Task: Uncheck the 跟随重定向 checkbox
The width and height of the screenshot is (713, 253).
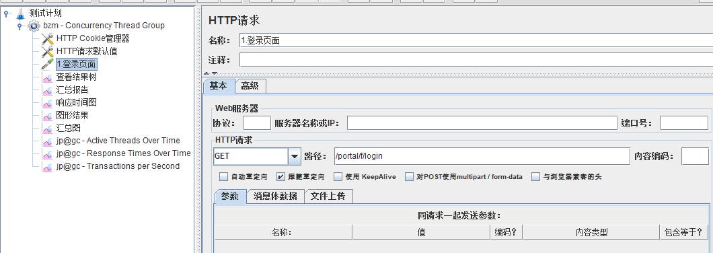Action: 280,176
